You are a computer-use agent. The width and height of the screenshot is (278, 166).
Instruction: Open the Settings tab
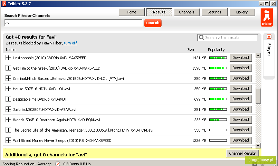[214, 12]
